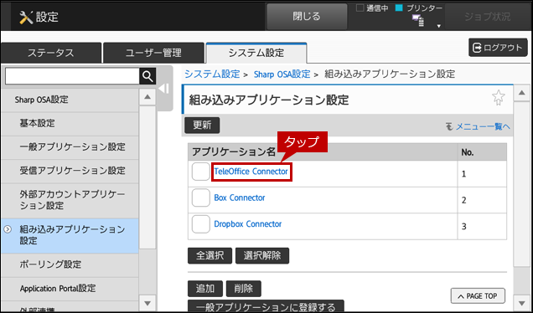The height and width of the screenshot is (313, 533).
Task: Select 一般アプリケーション設定 in the sidebar
Action: tap(70, 147)
